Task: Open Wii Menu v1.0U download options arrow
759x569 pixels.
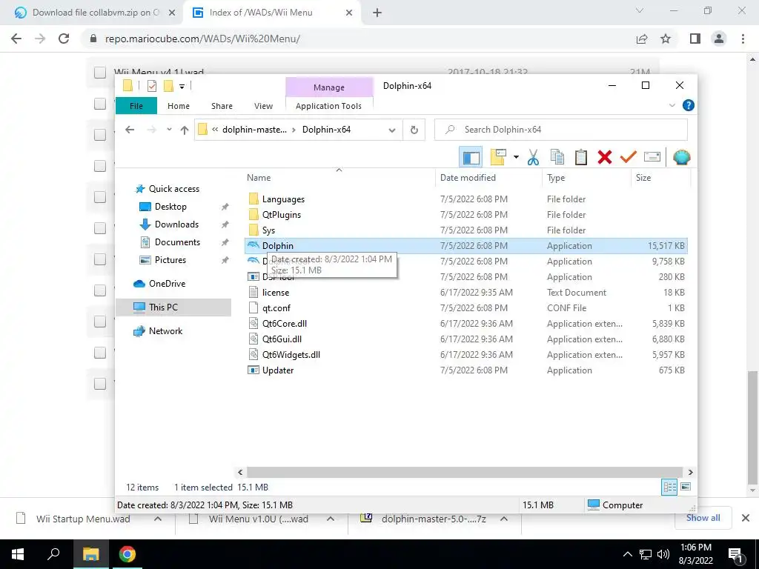Action: (x=330, y=519)
